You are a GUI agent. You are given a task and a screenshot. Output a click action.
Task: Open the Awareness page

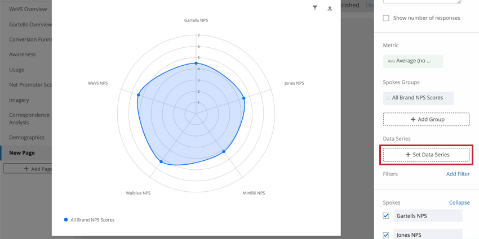[x=23, y=55]
